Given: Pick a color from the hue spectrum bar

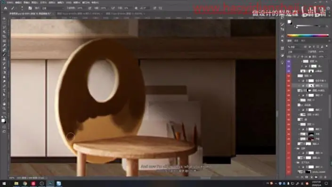Looking at the screenshot, I should 308,36.
